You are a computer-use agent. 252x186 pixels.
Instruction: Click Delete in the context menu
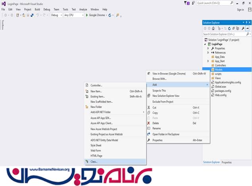(178, 123)
